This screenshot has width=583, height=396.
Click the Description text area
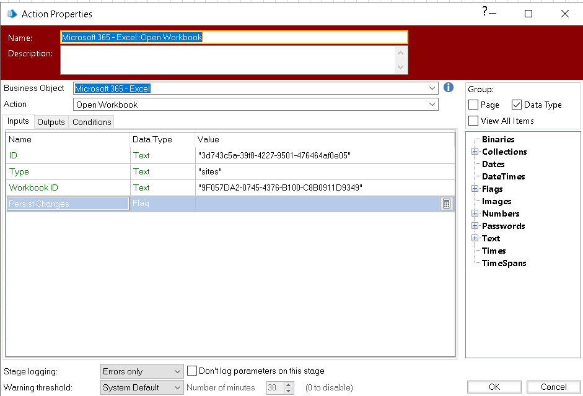(x=227, y=60)
